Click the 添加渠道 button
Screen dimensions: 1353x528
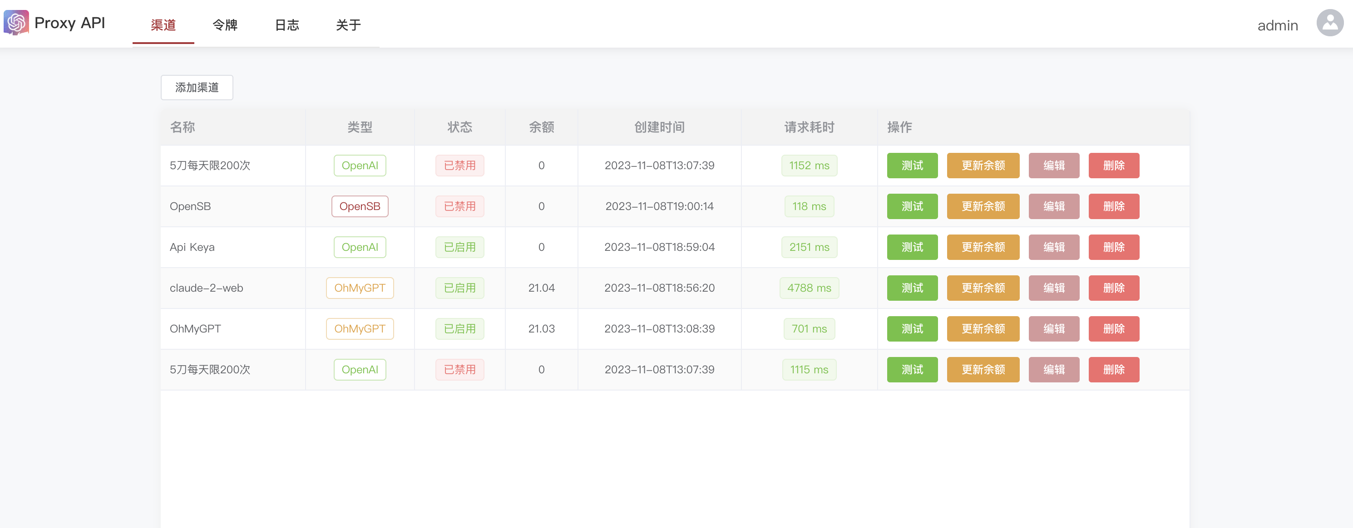197,87
